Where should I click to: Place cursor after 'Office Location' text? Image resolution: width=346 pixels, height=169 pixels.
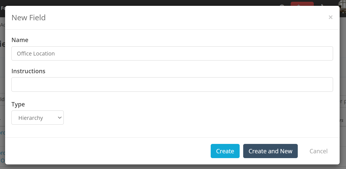coord(55,53)
